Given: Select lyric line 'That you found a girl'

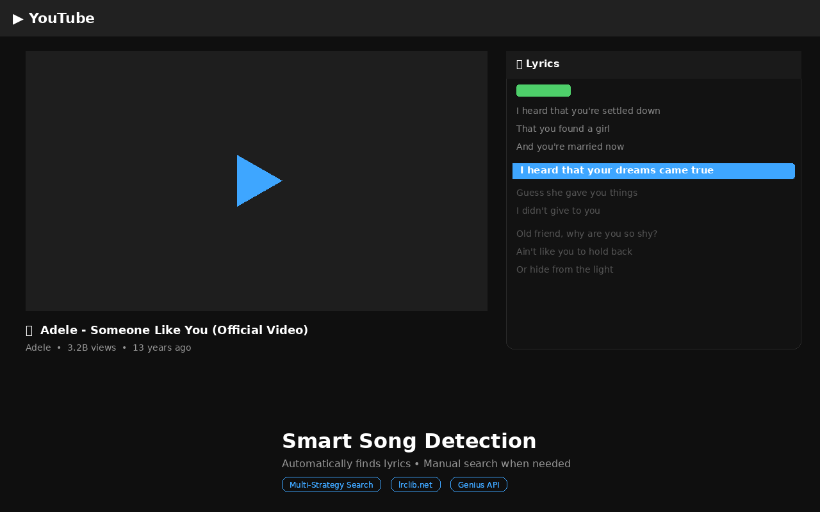Looking at the screenshot, I should (x=563, y=129).
